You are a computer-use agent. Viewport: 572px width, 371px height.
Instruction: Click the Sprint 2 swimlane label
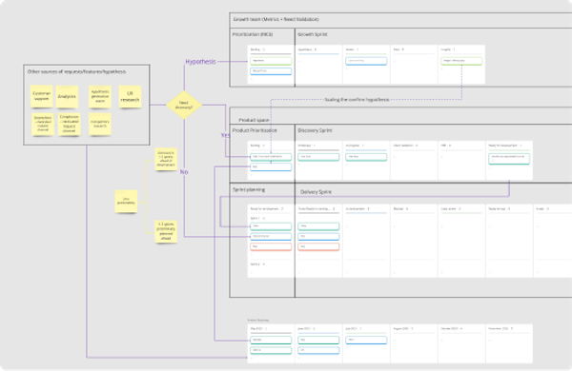(257, 264)
